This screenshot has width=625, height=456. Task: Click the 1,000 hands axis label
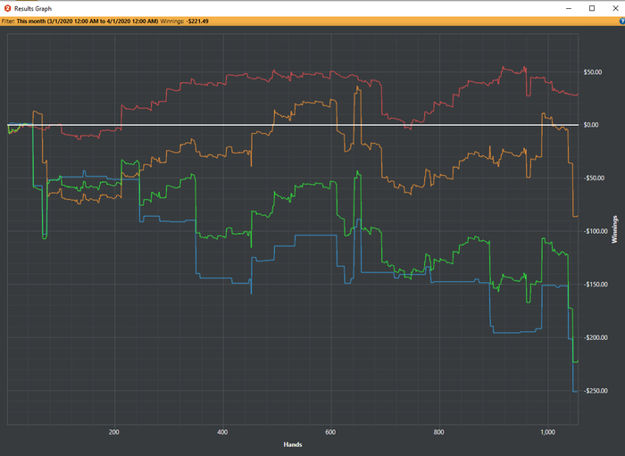pyautogui.click(x=547, y=432)
